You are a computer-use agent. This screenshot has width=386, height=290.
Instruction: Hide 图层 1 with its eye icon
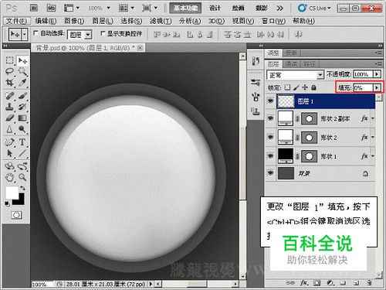click(270, 101)
